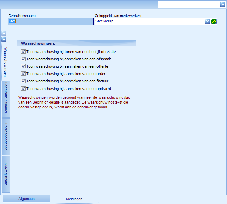Disable warning when creating an order

tap(24, 74)
